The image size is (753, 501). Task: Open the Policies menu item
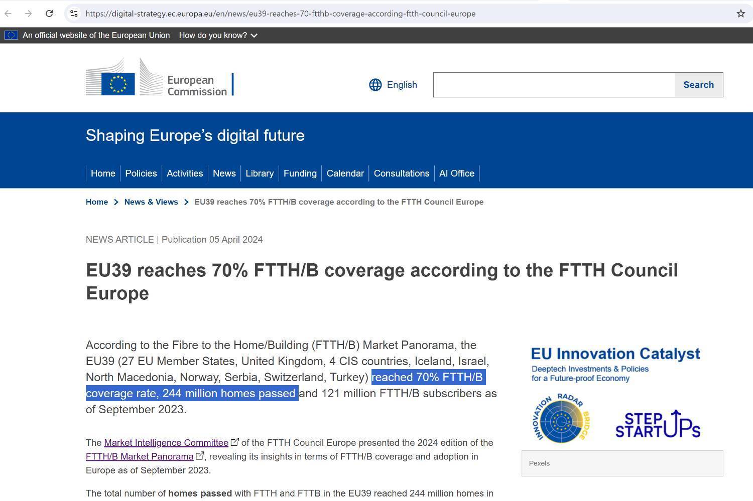pyautogui.click(x=141, y=174)
